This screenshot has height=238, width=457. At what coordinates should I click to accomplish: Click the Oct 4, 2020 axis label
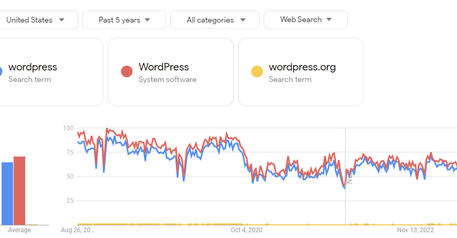(246, 230)
